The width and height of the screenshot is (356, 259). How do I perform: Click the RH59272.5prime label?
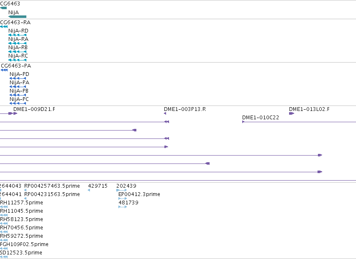pyautogui.click(x=22, y=236)
